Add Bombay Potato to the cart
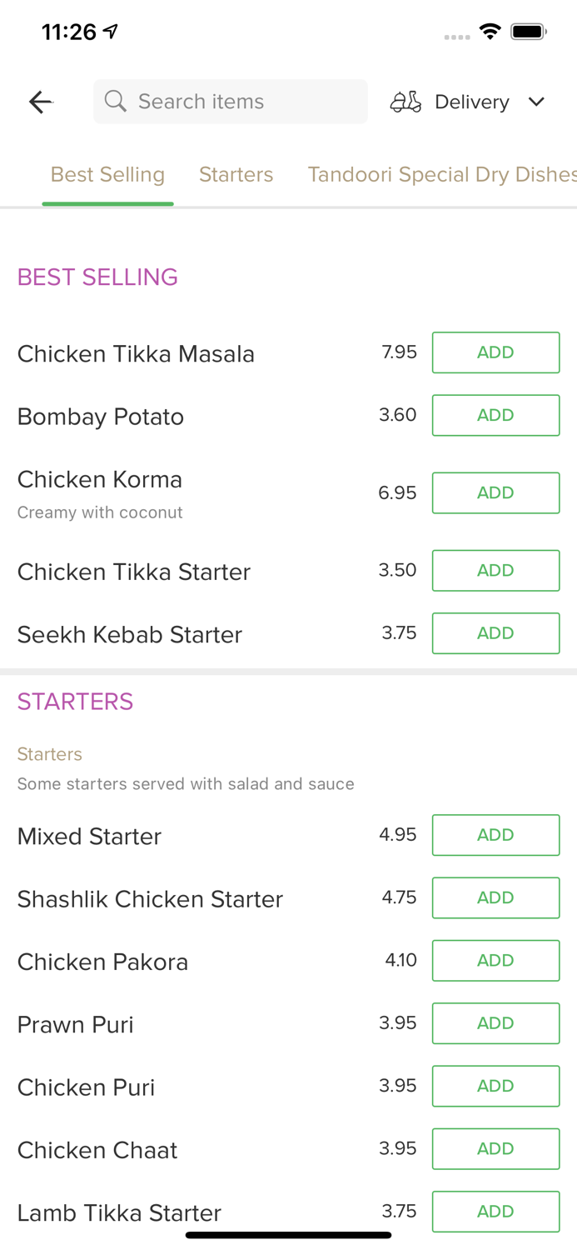This screenshot has height=1250, width=577. tap(495, 415)
